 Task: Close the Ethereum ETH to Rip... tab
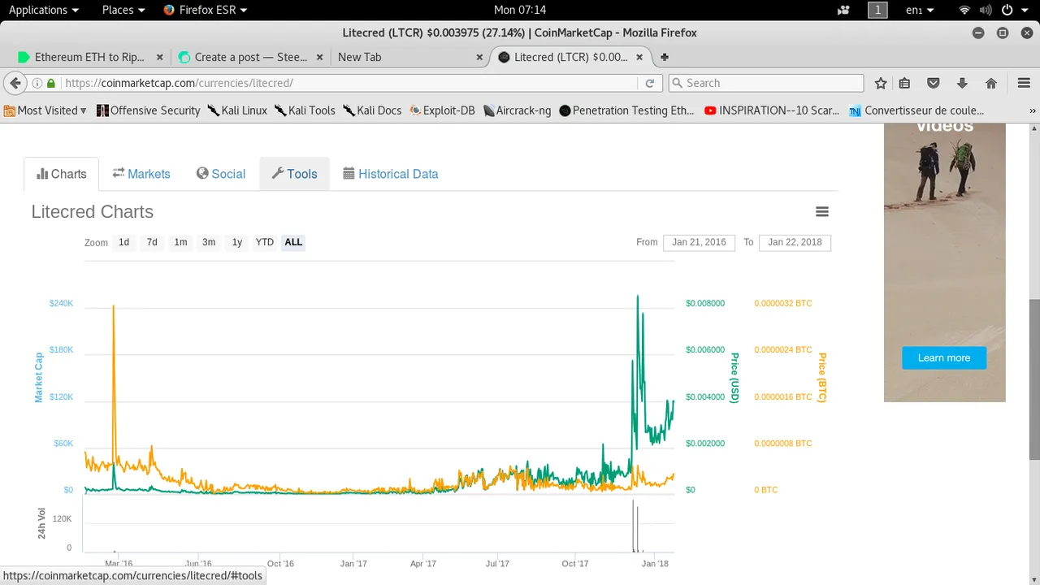point(159,57)
